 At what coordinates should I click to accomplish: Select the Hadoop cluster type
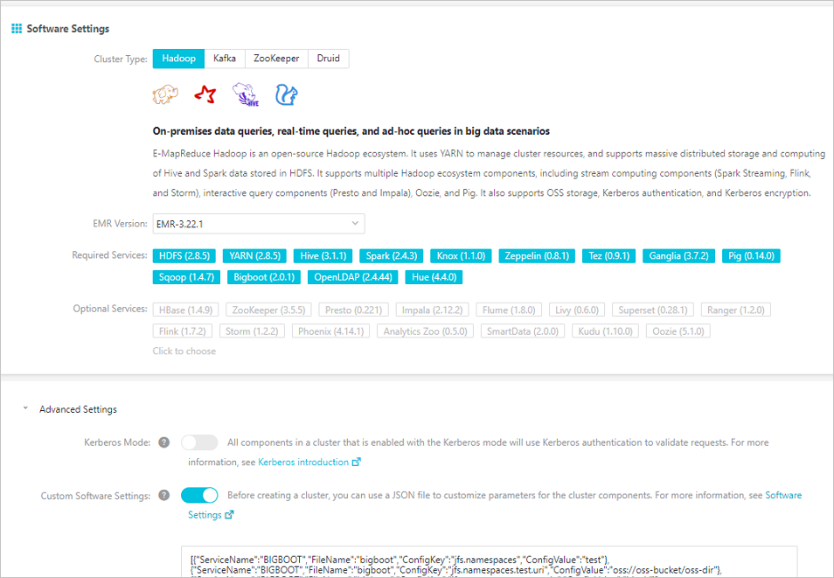coord(178,59)
